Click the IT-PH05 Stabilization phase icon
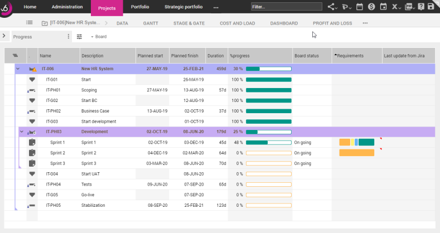The width and height of the screenshot is (440, 233). coord(32,206)
